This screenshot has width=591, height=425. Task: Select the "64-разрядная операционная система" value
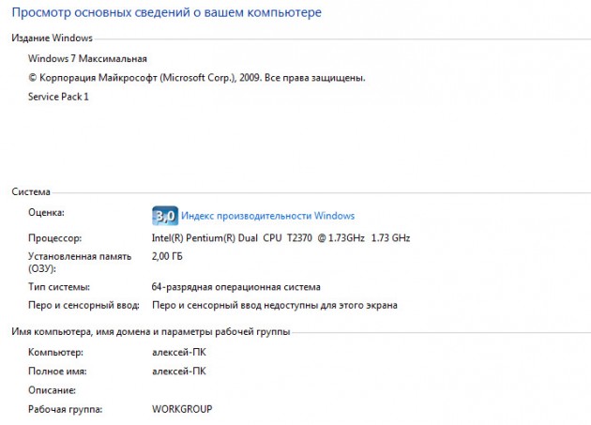pos(235,287)
